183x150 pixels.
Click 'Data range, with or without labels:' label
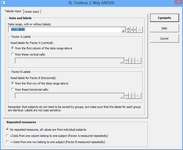click(x=29, y=24)
